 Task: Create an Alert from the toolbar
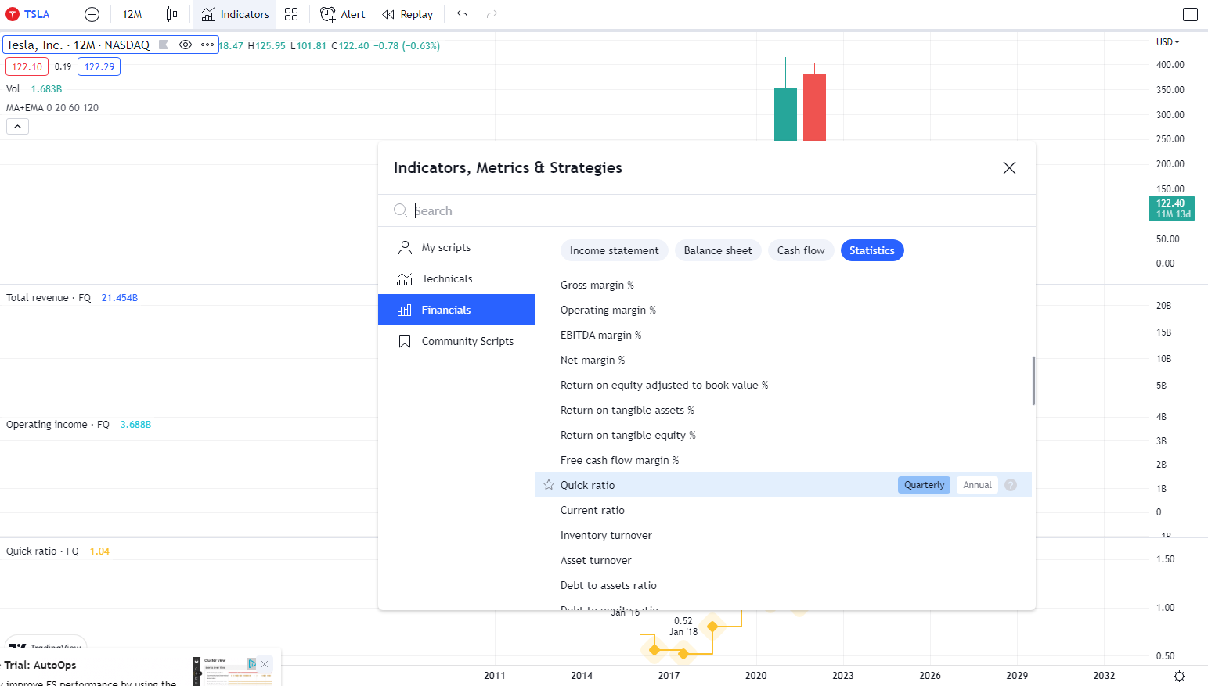coord(343,14)
